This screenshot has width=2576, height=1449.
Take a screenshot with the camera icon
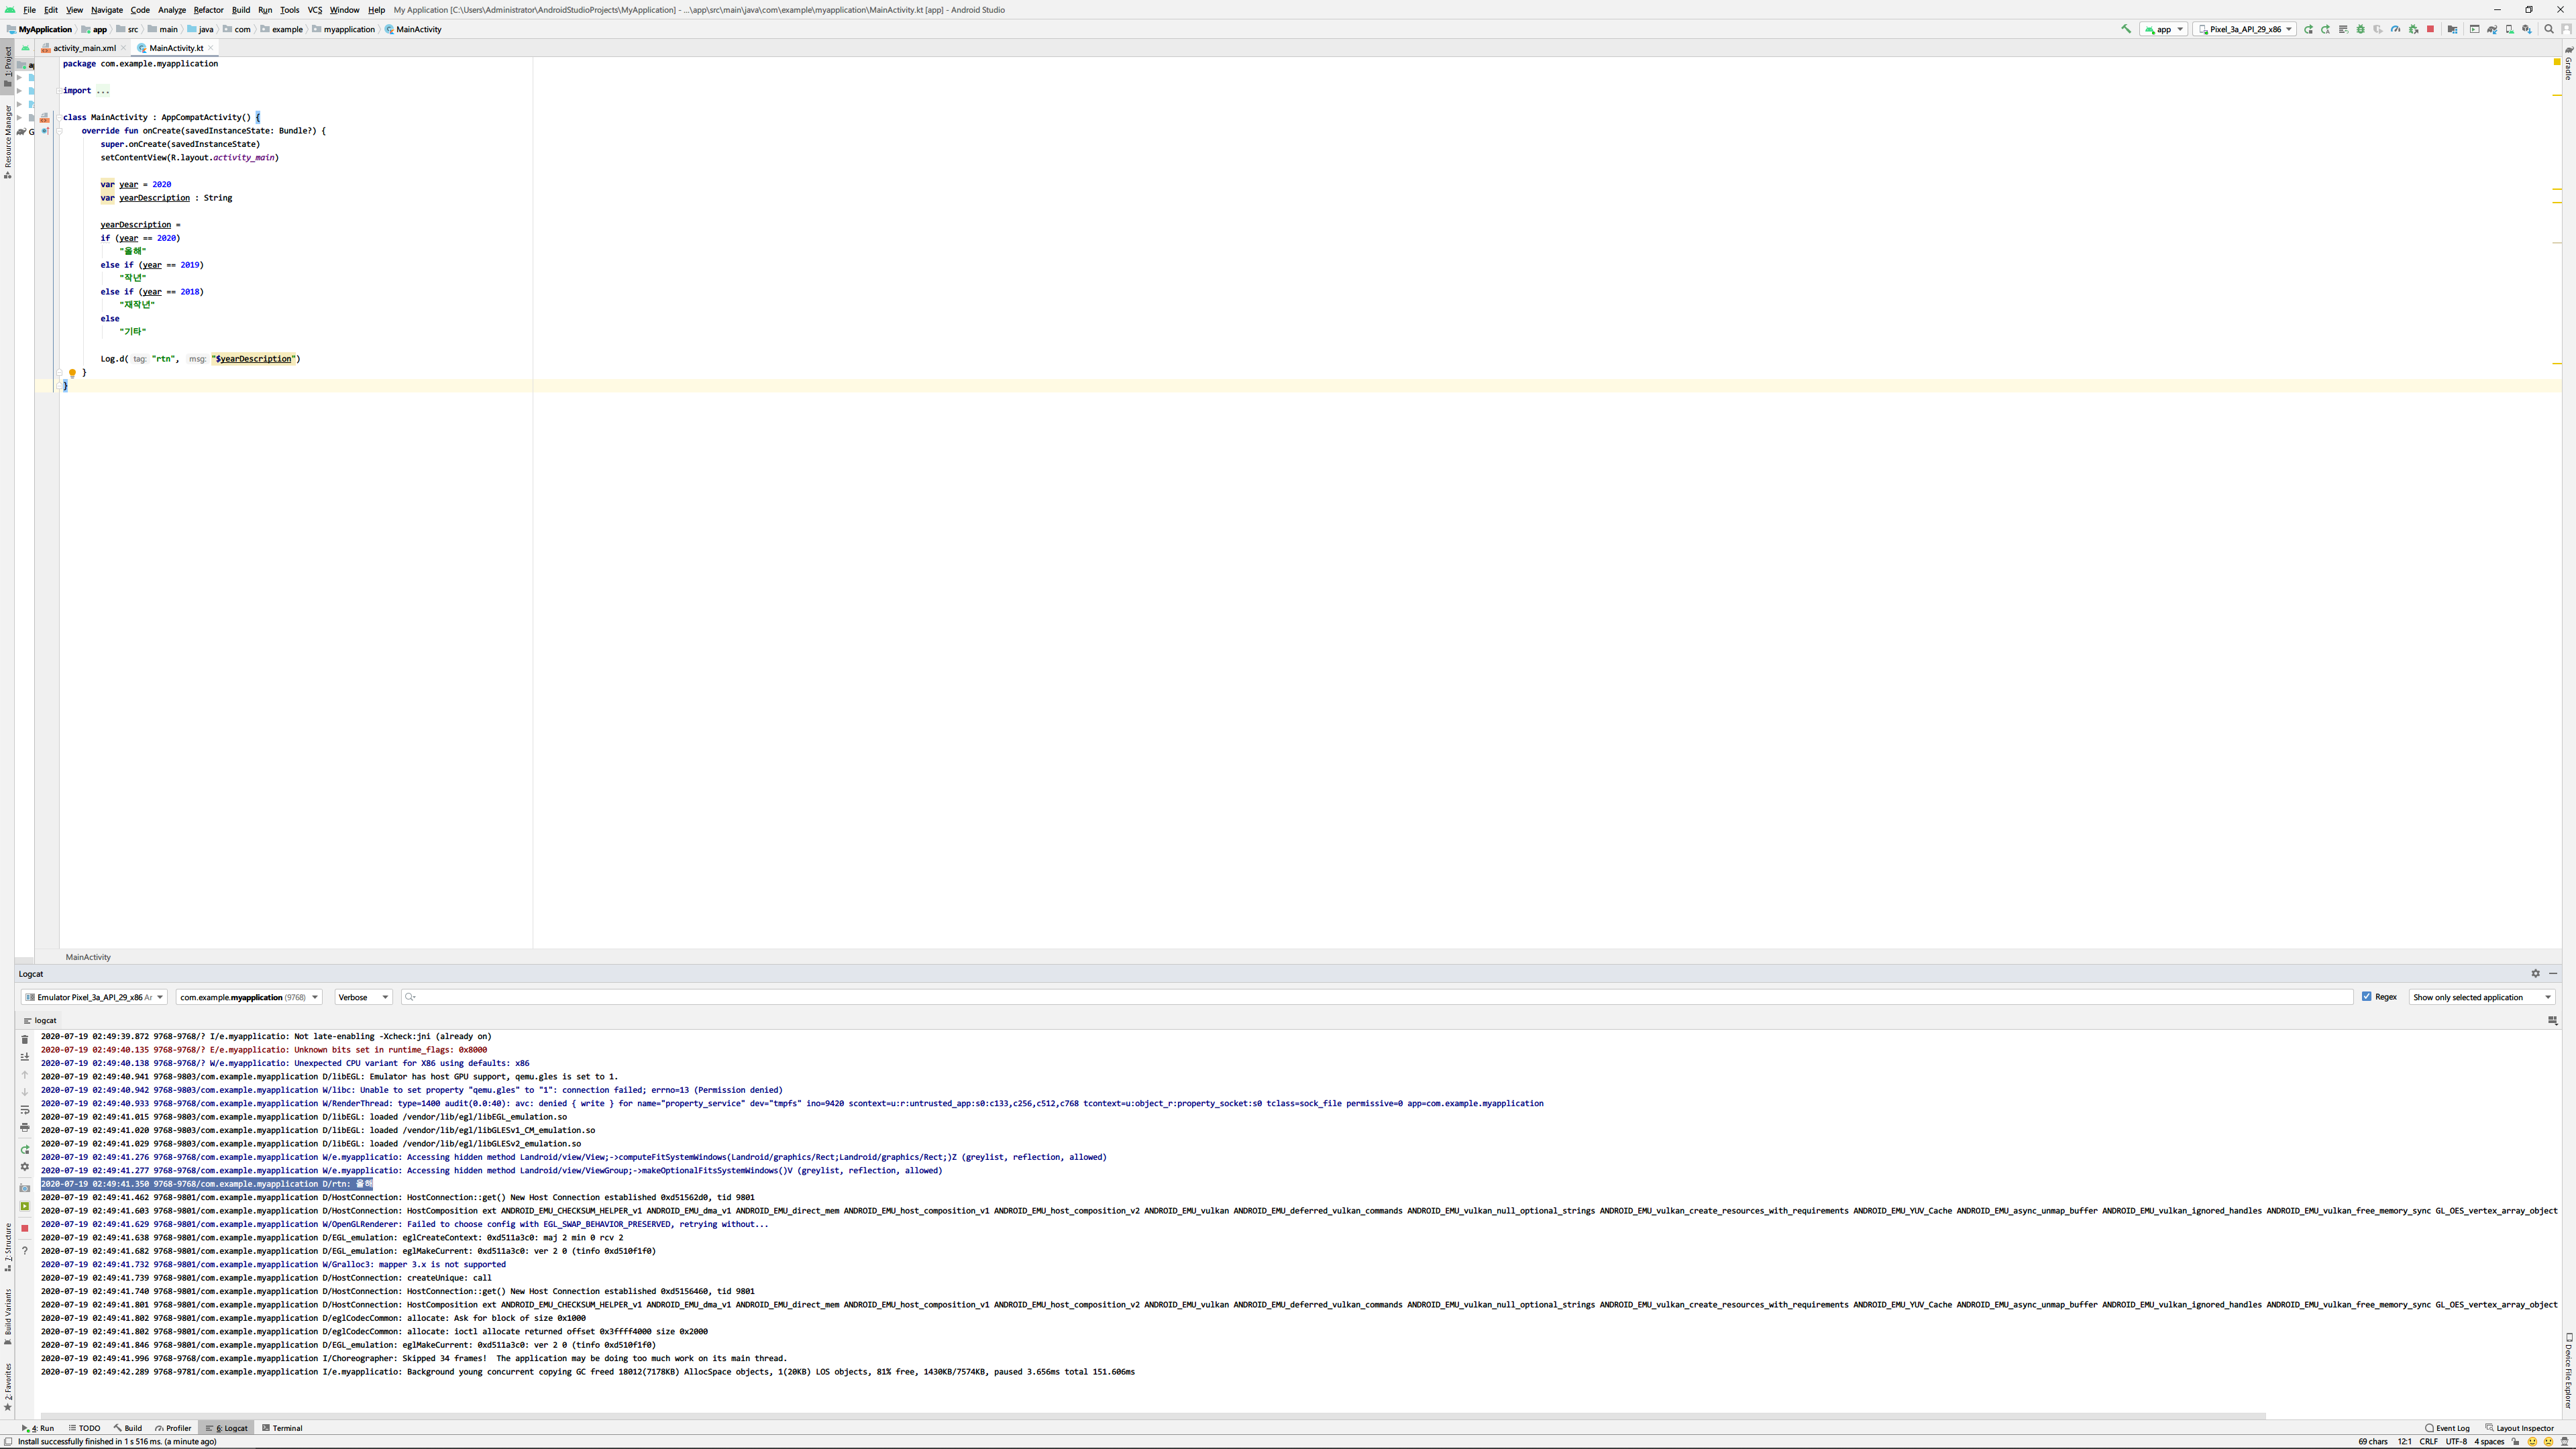[25, 1188]
